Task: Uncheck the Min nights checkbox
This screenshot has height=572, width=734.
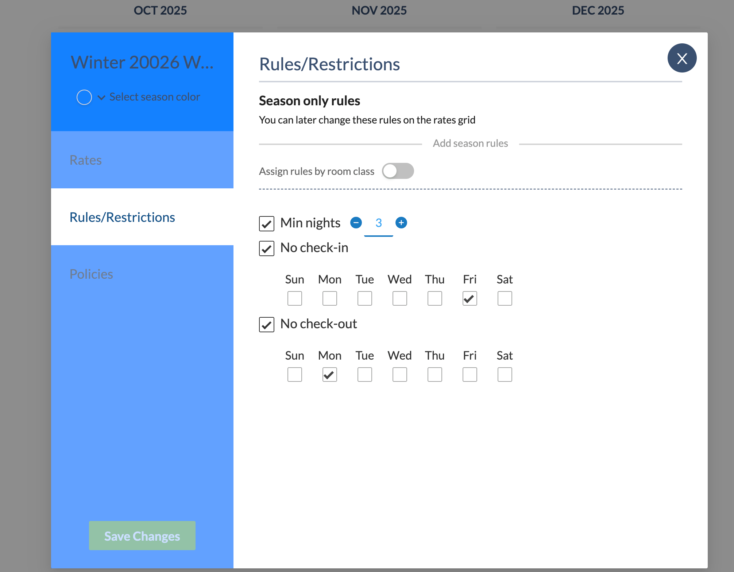Action: 267,224
